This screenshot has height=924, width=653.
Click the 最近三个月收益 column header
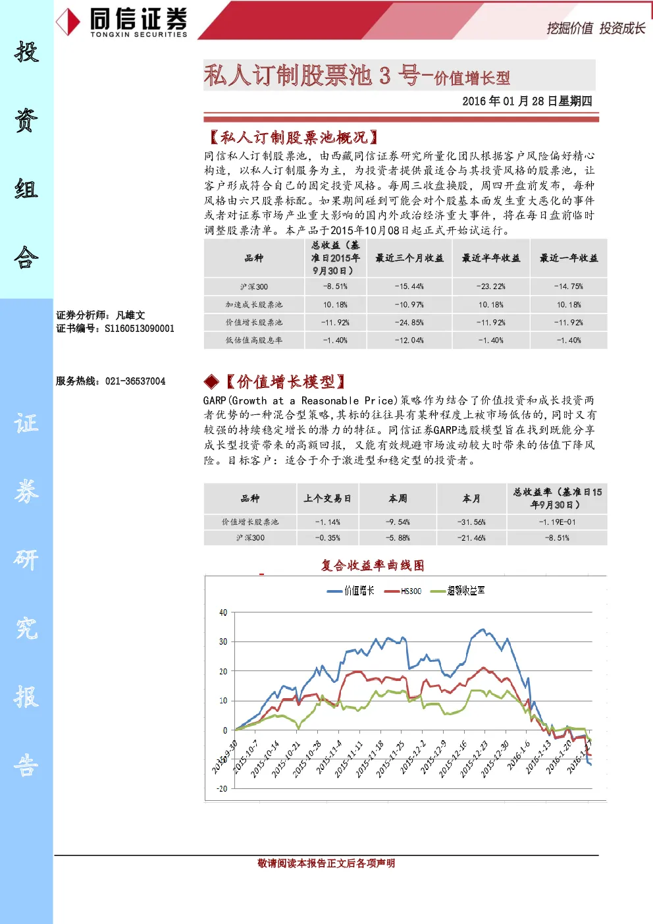tap(409, 258)
